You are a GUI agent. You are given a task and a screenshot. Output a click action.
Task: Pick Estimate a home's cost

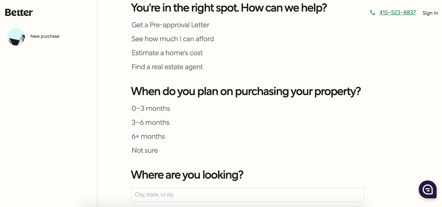click(167, 53)
